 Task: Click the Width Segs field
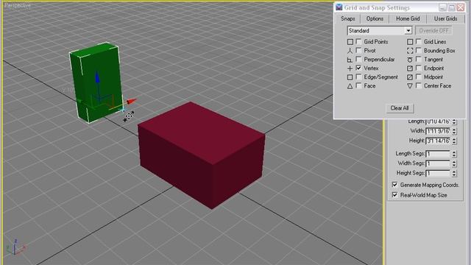438,163
